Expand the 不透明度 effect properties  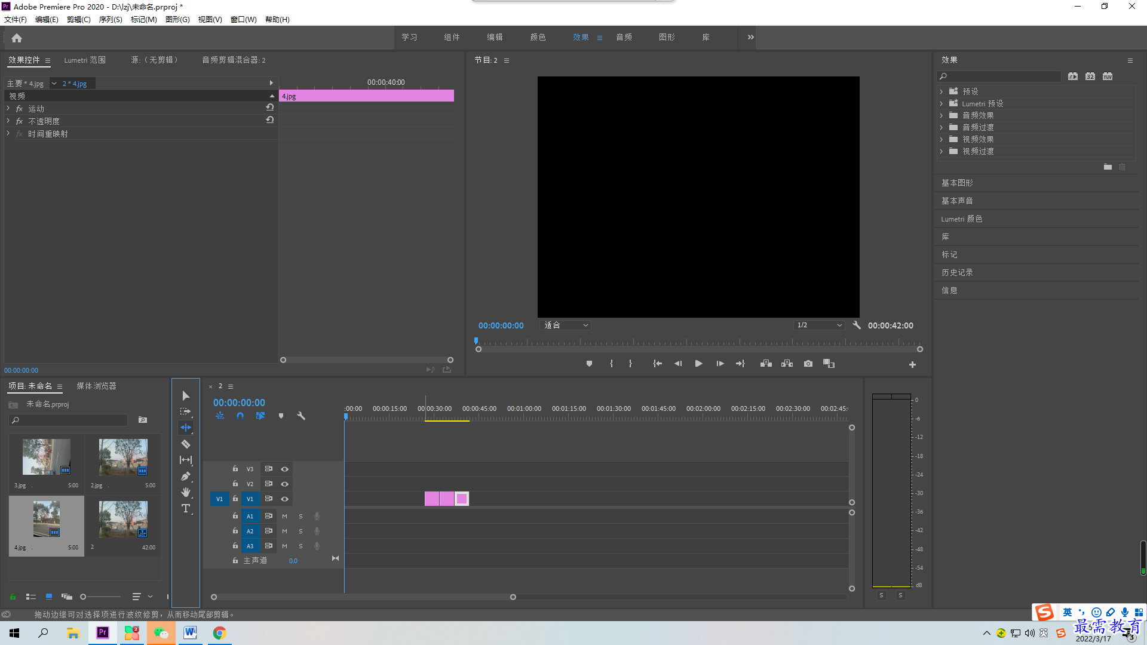[8, 121]
